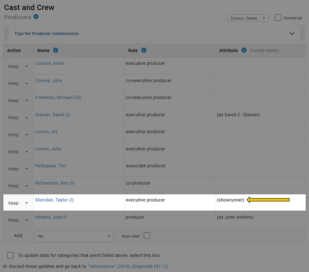The image size is (309, 272).
Task: Click the Tips for Producer submissions title
Action: click(46, 34)
